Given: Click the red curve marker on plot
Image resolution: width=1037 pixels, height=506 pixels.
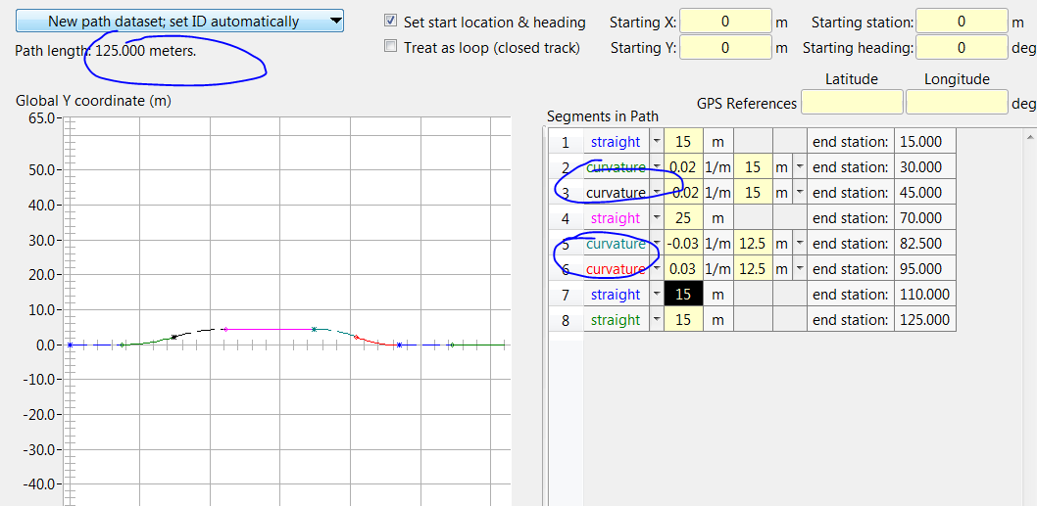Looking at the screenshot, I should point(357,337).
